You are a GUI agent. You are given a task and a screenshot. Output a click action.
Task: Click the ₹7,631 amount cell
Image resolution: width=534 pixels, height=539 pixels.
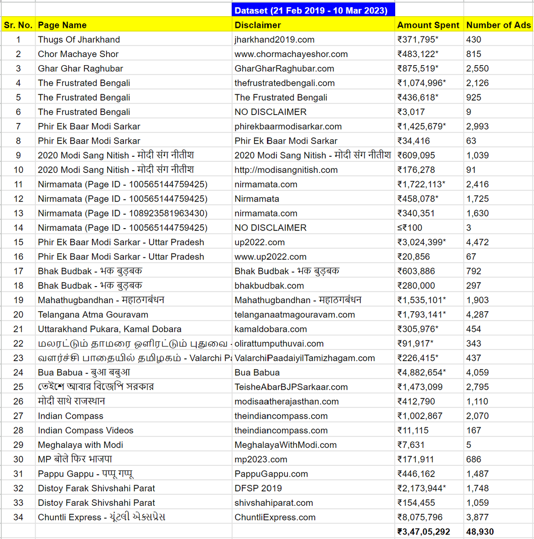pyautogui.click(x=429, y=445)
